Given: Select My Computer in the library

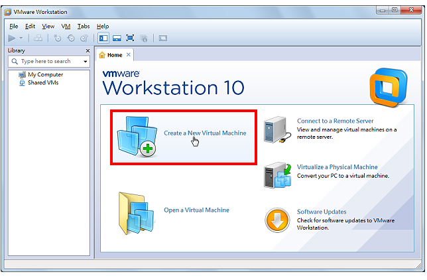Looking at the screenshot, I should point(46,74).
